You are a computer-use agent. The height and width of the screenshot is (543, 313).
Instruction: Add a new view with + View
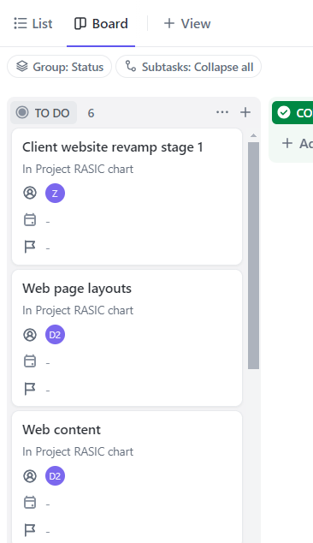tap(187, 23)
